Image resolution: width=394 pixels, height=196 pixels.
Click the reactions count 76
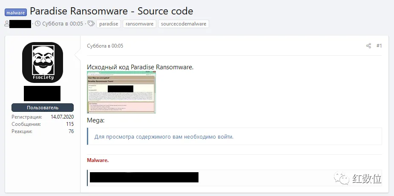click(x=71, y=131)
